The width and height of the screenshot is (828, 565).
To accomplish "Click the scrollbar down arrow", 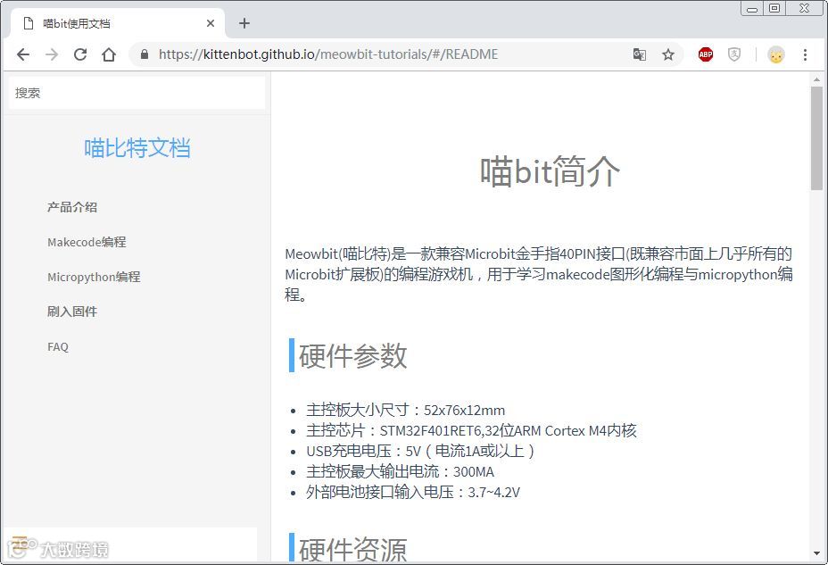I will (816, 554).
